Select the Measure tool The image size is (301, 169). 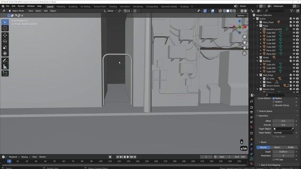(5, 67)
